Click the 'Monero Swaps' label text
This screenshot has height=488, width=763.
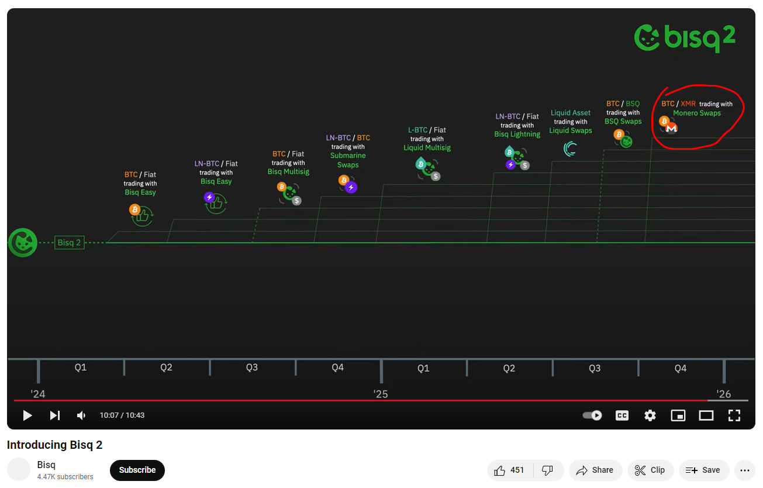pos(697,113)
